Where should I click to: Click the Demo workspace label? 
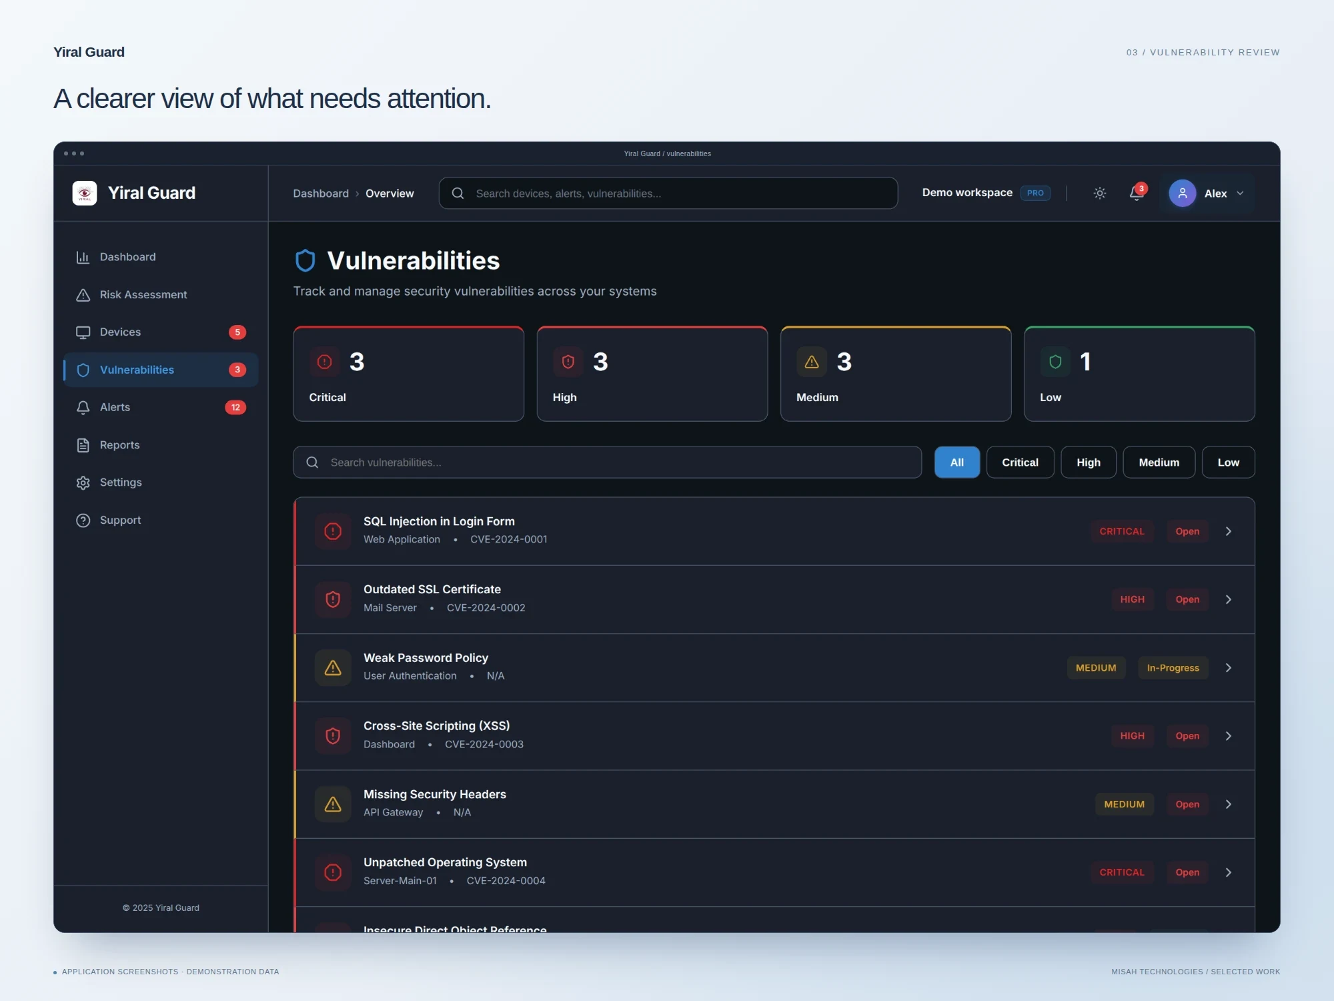click(967, 192)
